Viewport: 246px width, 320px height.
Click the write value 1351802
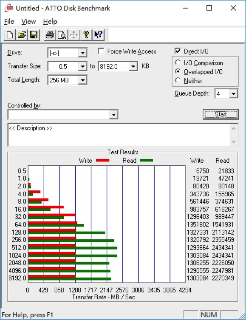coord(198,224)
